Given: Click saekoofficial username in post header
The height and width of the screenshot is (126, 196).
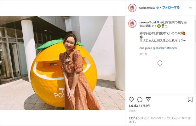Looking at the screenshot, I should pos(147,8).
